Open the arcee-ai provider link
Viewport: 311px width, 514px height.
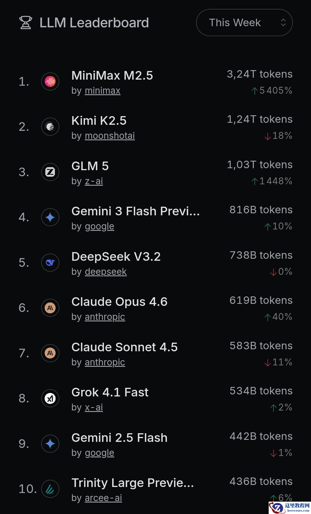tap(103, 498)
